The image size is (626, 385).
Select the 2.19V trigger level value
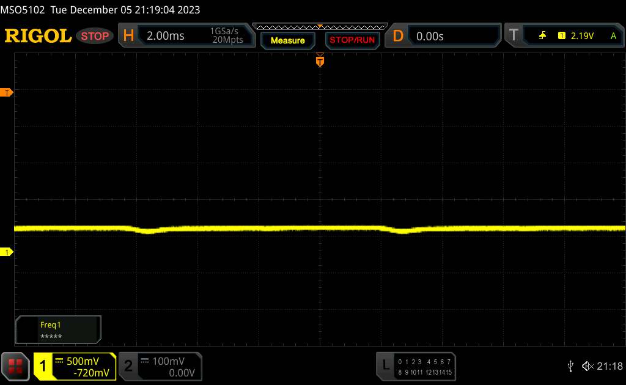582,36
